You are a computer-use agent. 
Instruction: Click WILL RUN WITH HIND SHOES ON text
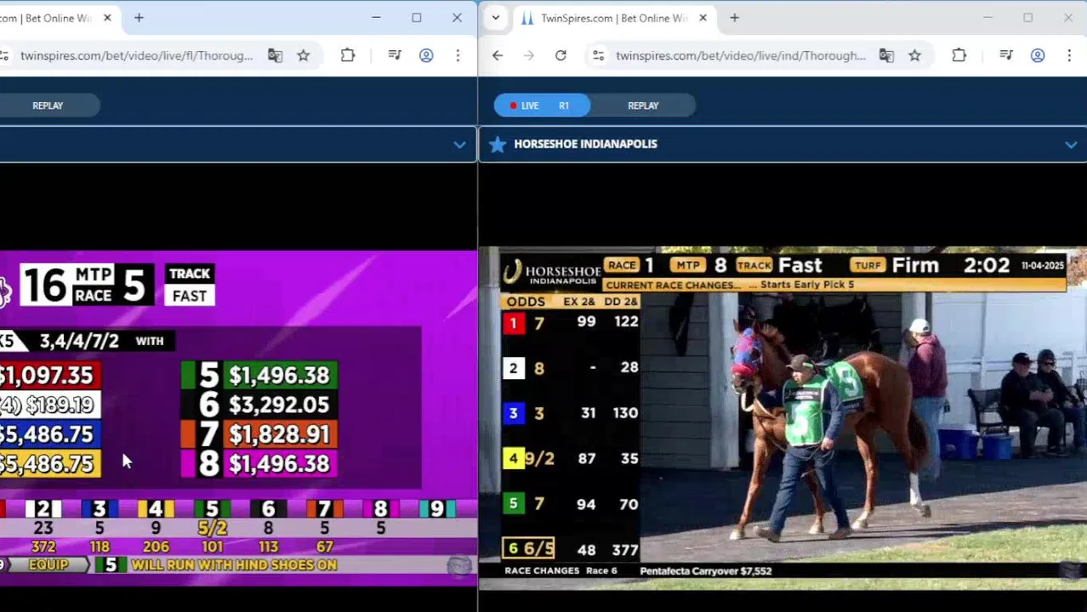(x=234, y=565)
